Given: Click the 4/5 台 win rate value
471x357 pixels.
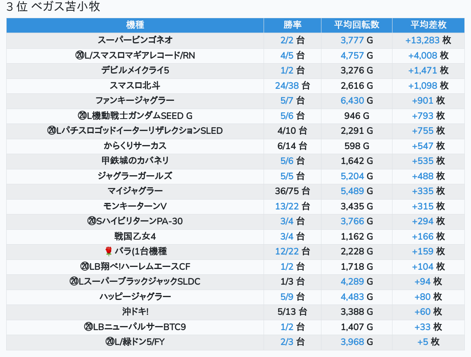Looking at the screenshot, I should 292,55.
